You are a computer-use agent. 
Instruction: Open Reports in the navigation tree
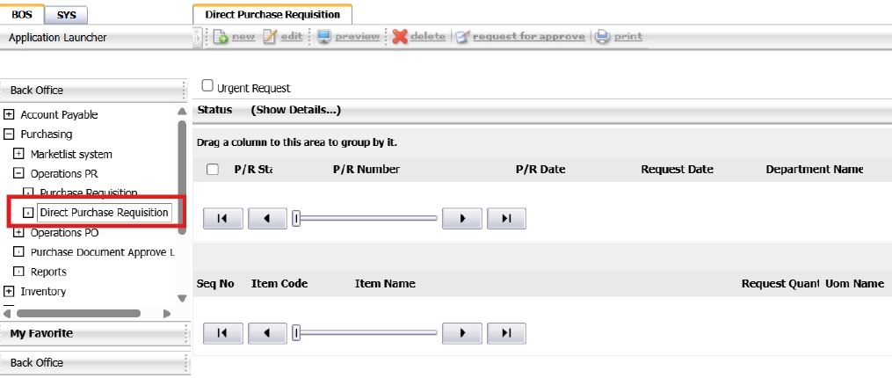(48, 272)
